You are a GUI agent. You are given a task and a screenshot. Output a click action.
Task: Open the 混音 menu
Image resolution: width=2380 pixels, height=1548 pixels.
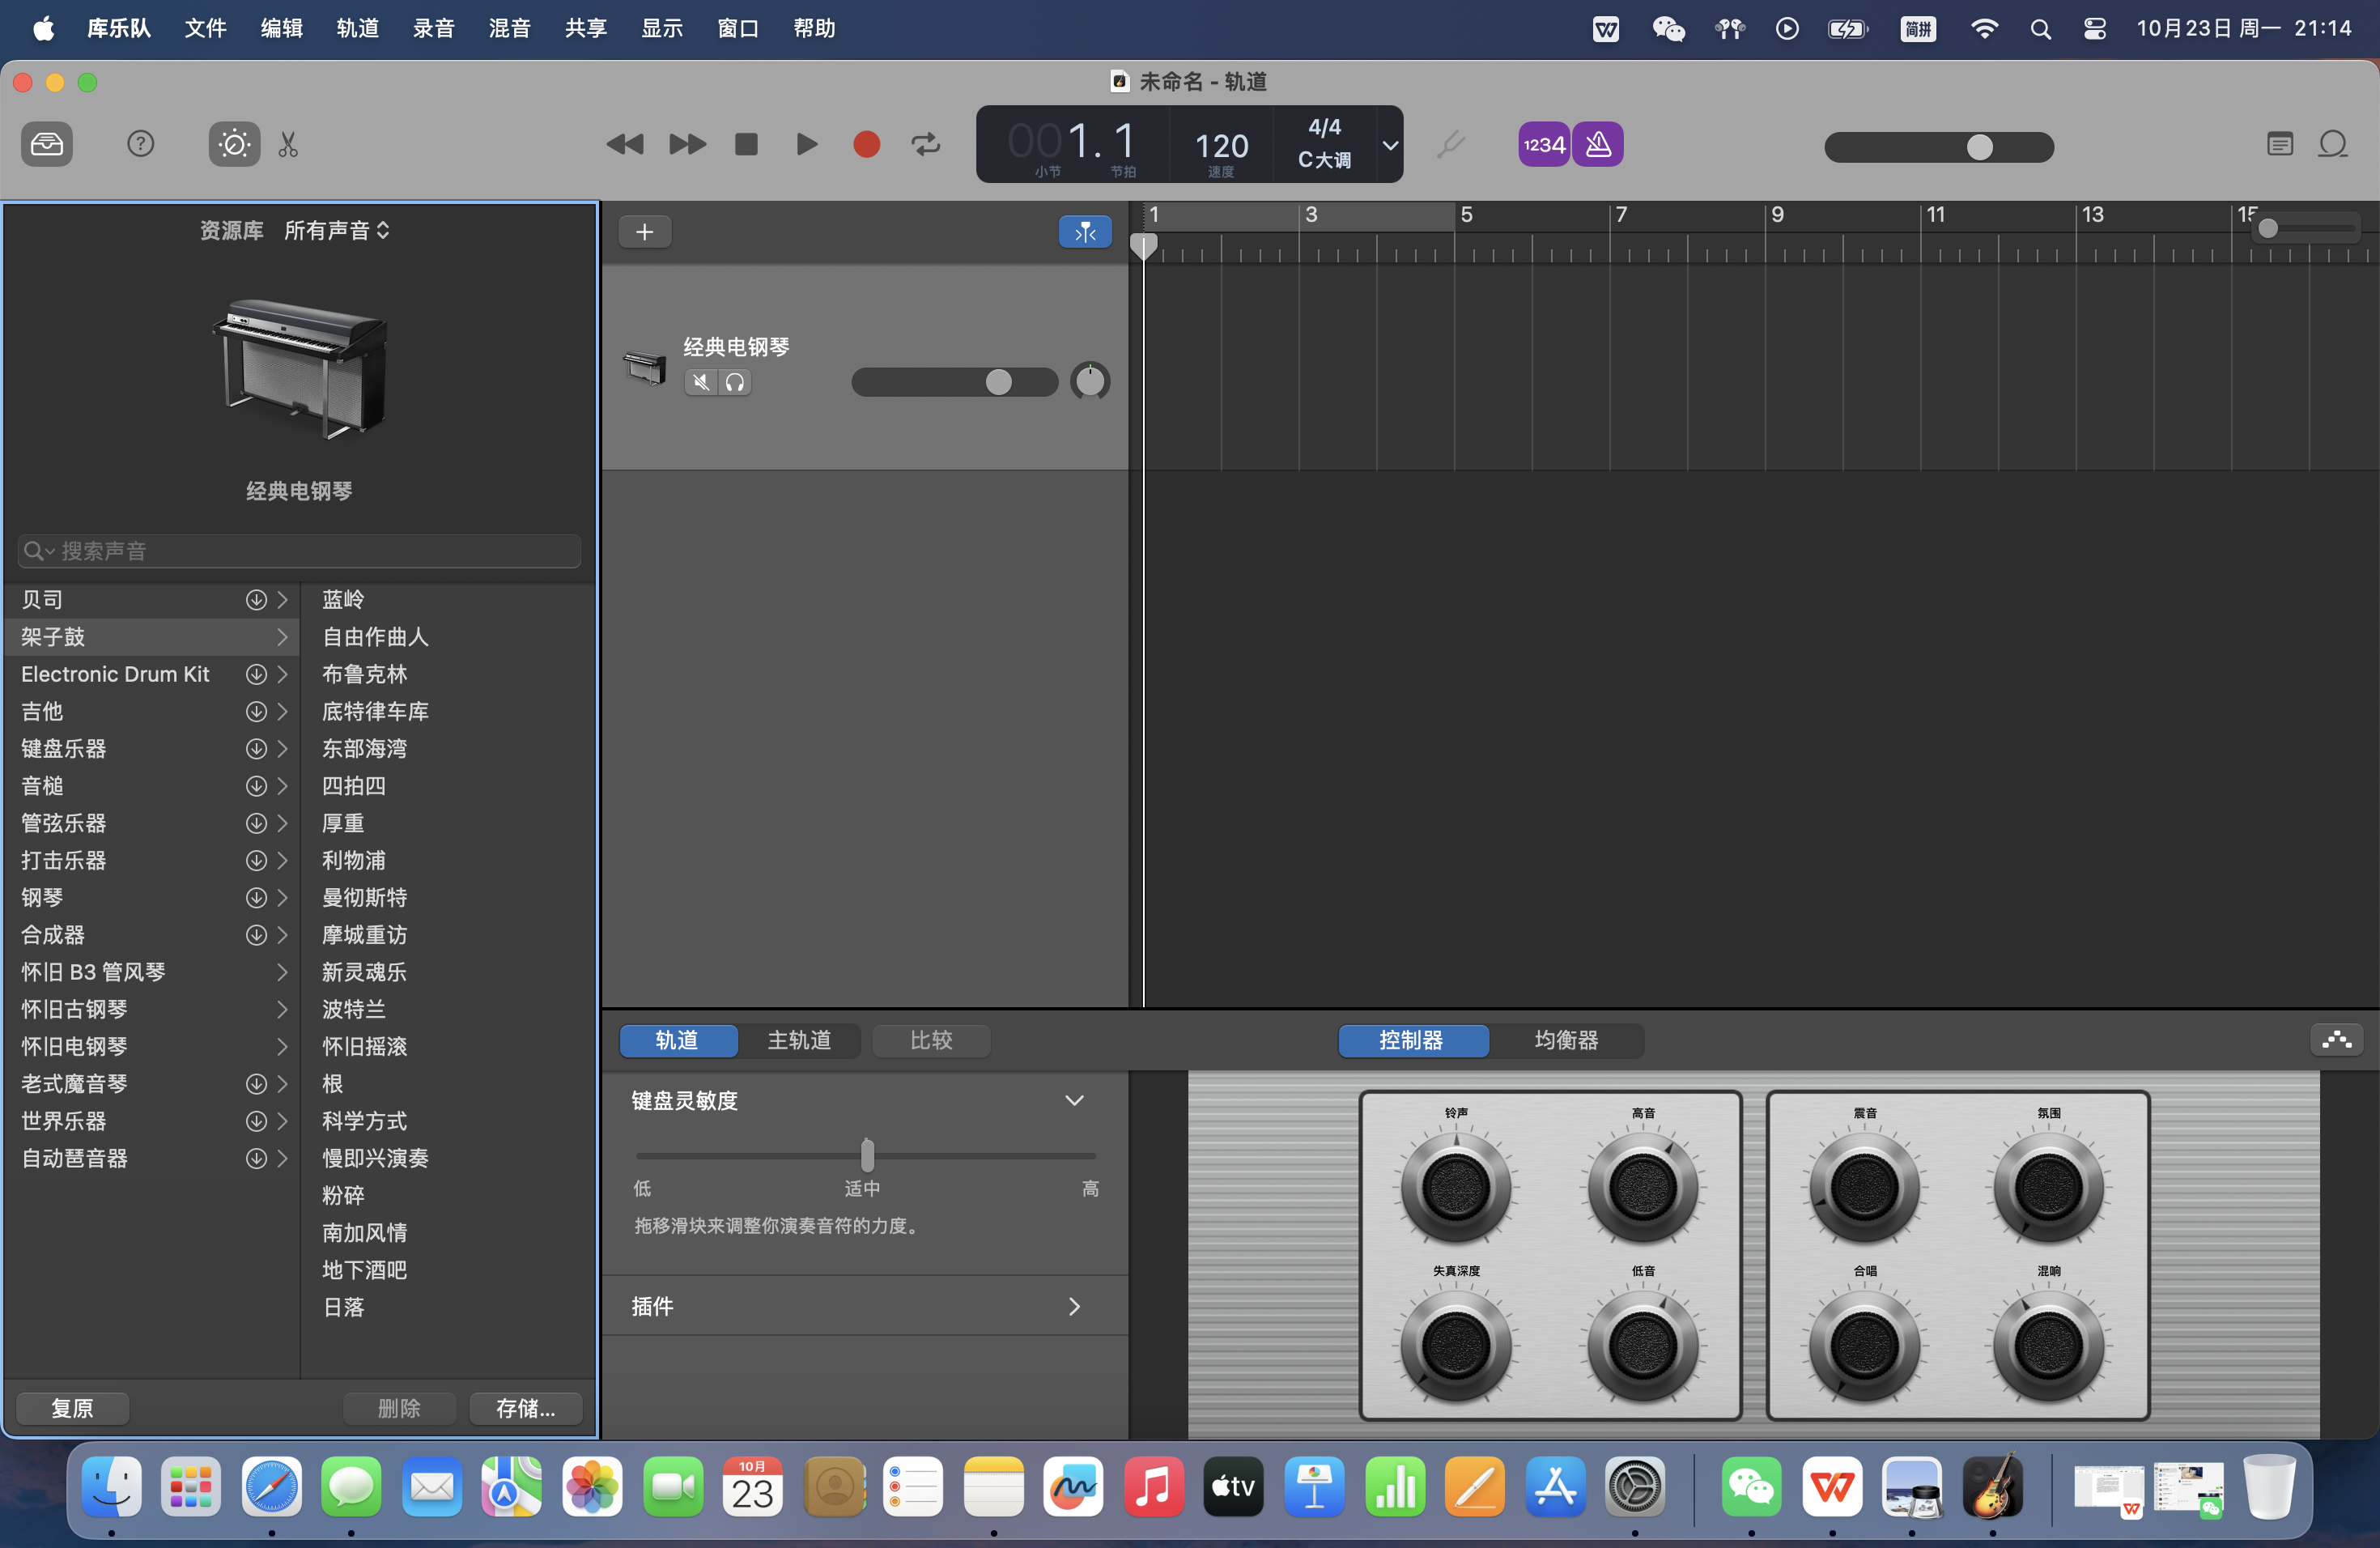coord(509,28)
